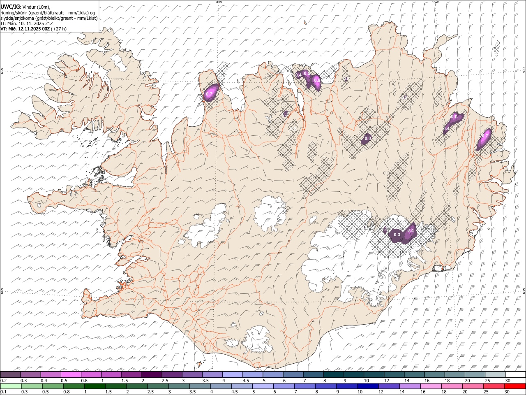
Task: Select the first dusky purple 0.2 swatch, top row
Action: pyautogui.click(x=10, y=374)
